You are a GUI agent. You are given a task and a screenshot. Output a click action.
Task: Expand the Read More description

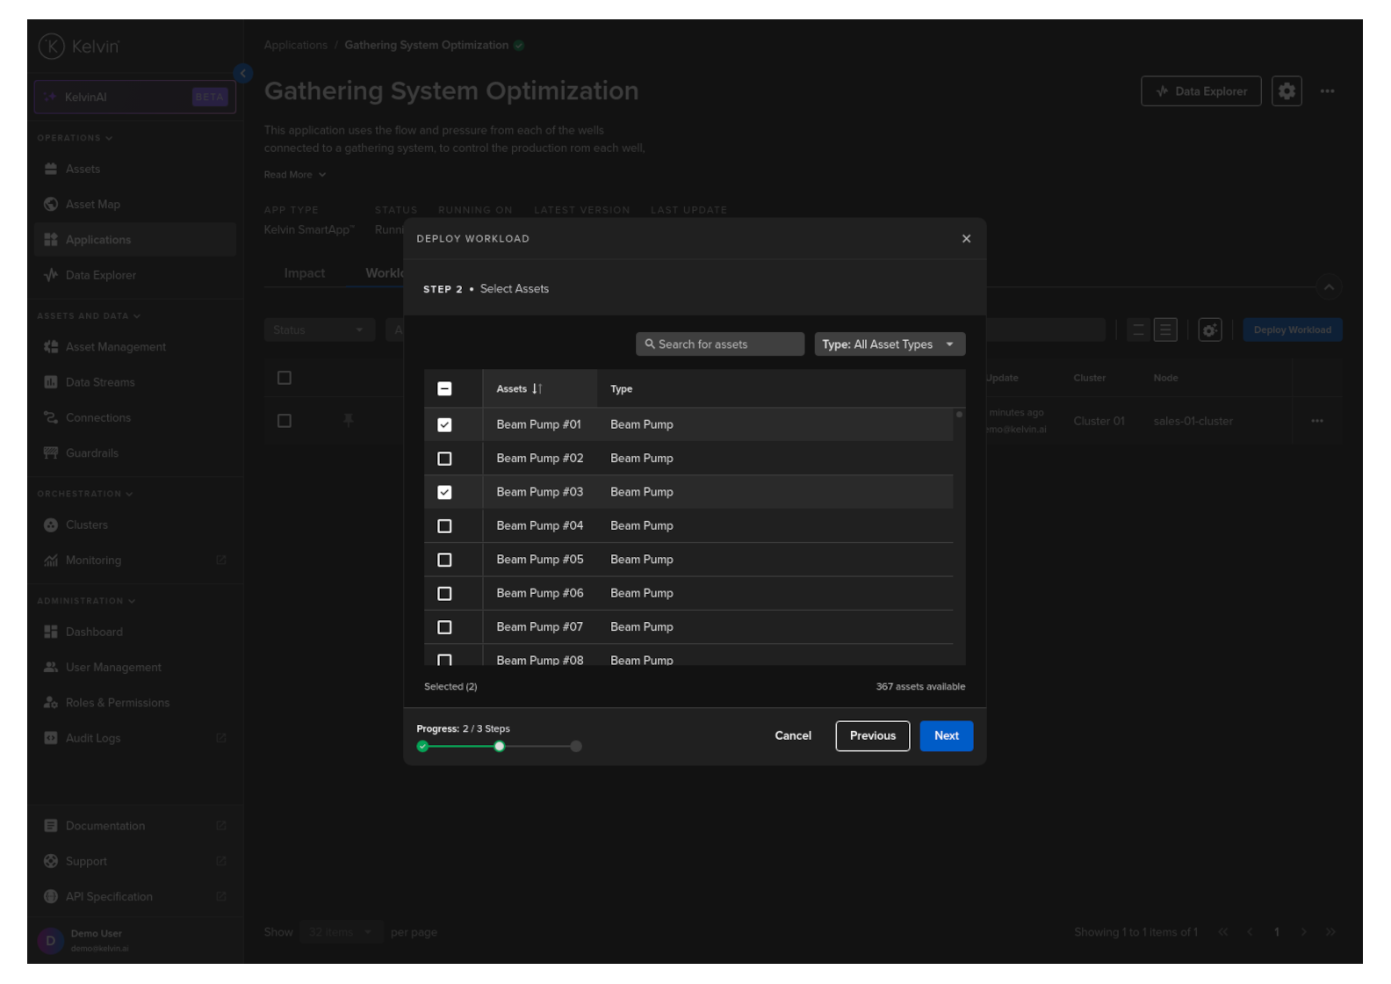pos(294,175)
